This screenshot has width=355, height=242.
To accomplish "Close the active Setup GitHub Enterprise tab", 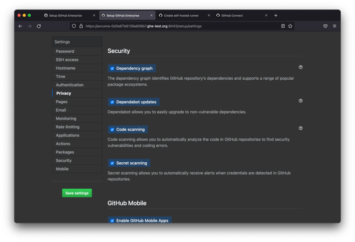I will pyautogui.click(x=151, y=15).
